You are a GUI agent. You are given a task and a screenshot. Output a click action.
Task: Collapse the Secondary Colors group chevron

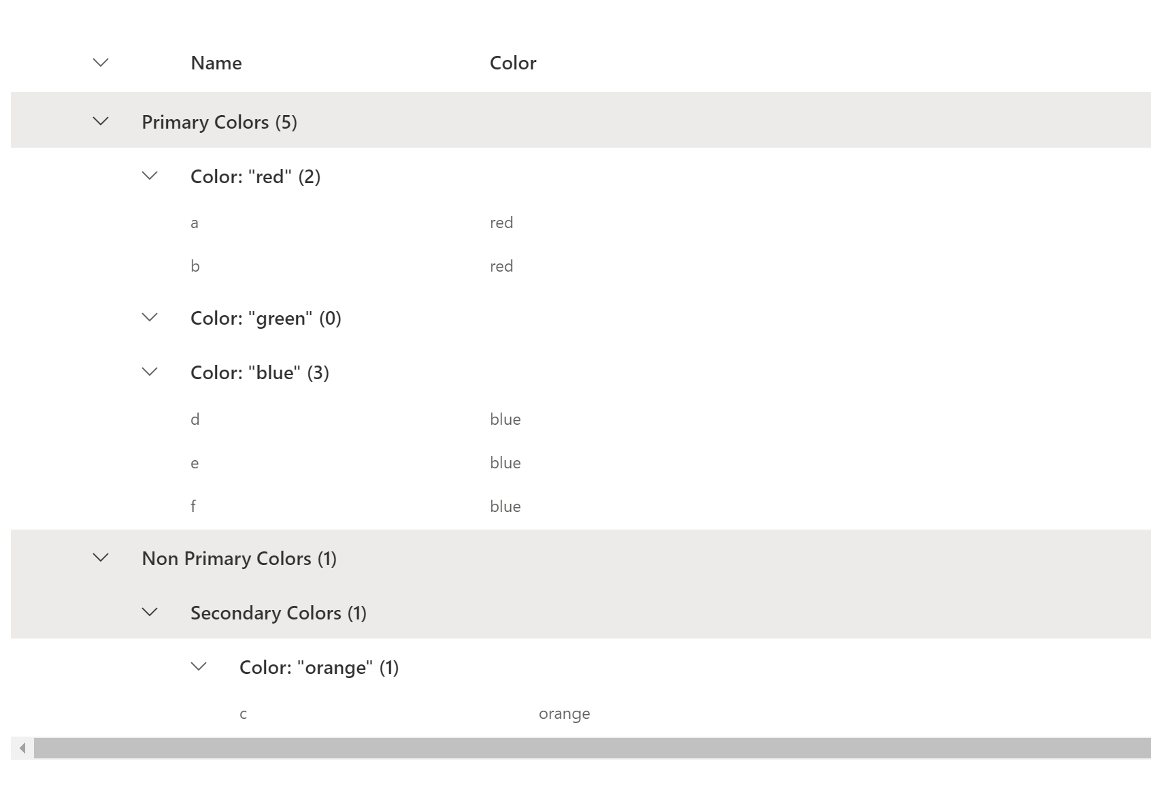(x=149, y=611)
